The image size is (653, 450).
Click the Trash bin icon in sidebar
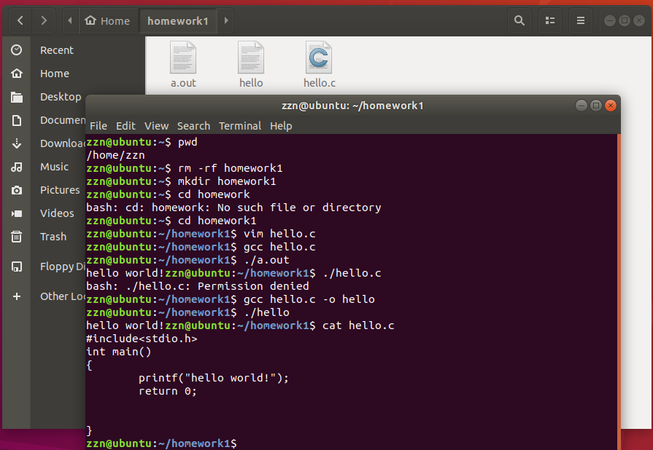[x=17, y=237]
